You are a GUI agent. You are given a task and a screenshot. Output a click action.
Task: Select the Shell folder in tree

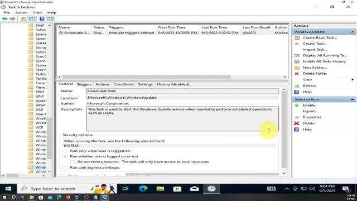(40, 25)
